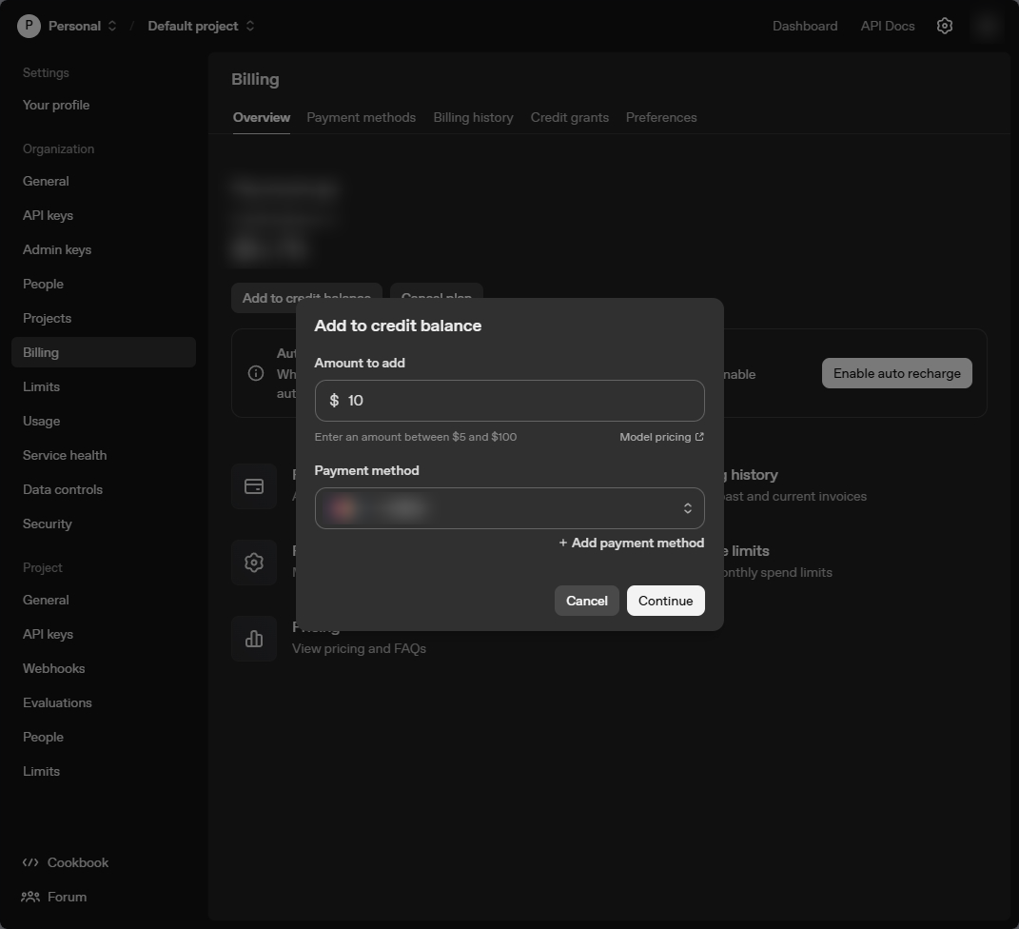
Task: Switch to the Overview tab
Action: pyautogui.click(x=262, y=118)
